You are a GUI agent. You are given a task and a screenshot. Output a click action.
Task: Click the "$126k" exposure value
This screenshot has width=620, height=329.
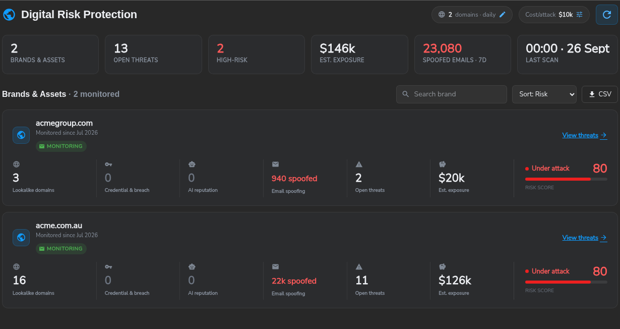click(x=455, y=281)
